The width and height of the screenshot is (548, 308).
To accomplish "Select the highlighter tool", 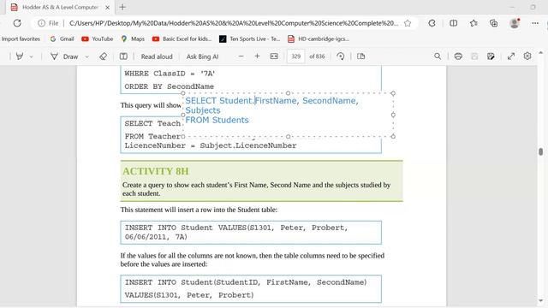I will (x=20, y=56).
